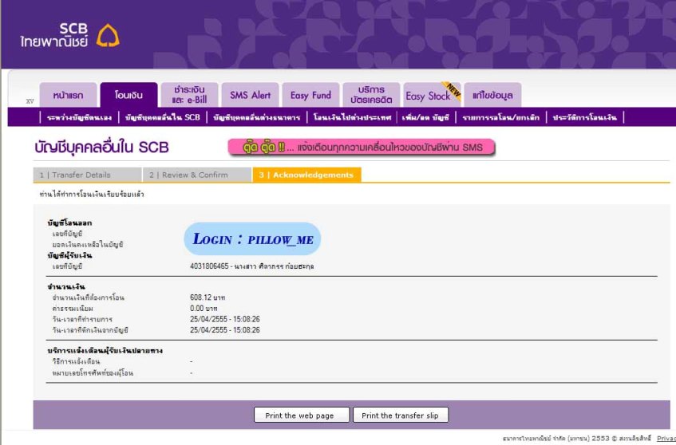Open the หน้าแรก home tab
Image resolution: width=676 pixels, height=445 pixels.
point(68,95)
